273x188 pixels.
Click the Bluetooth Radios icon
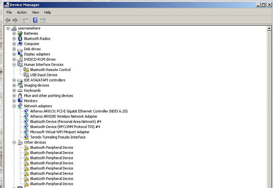coord(20,39)
